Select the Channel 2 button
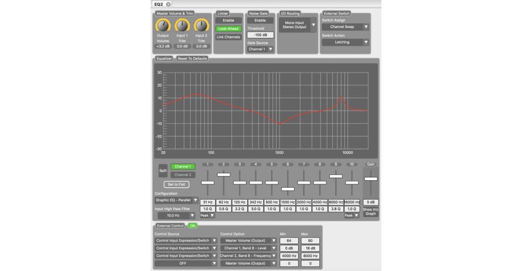Screen dimensions: 532x271 coord(183,174)
